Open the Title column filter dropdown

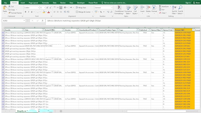coord(43,30)
